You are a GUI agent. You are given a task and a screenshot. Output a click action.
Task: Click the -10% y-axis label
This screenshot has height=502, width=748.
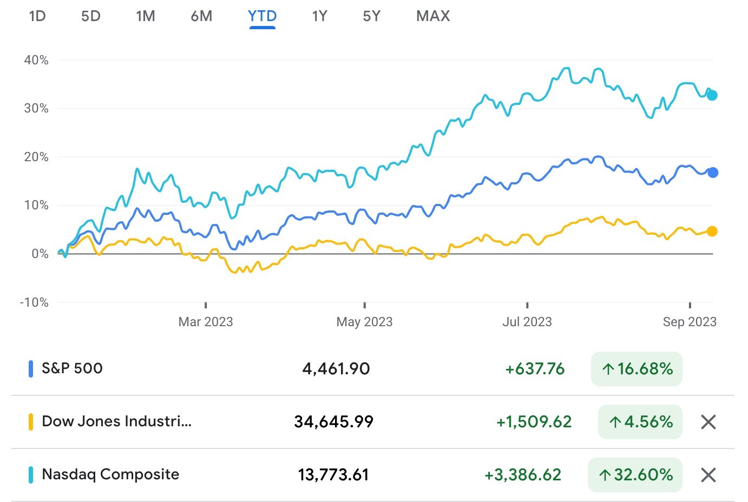coord(34,302)
